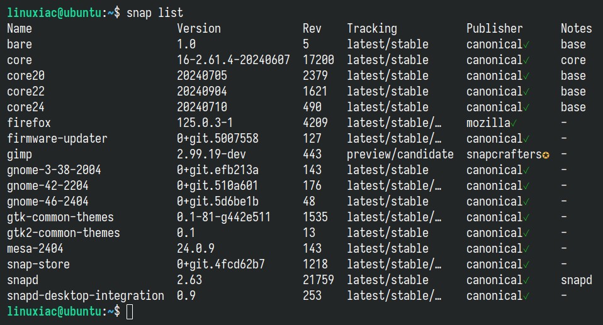Viewport: 603px width, 325px height.
Task: Click the firefox package name
Action: point(29,123)
